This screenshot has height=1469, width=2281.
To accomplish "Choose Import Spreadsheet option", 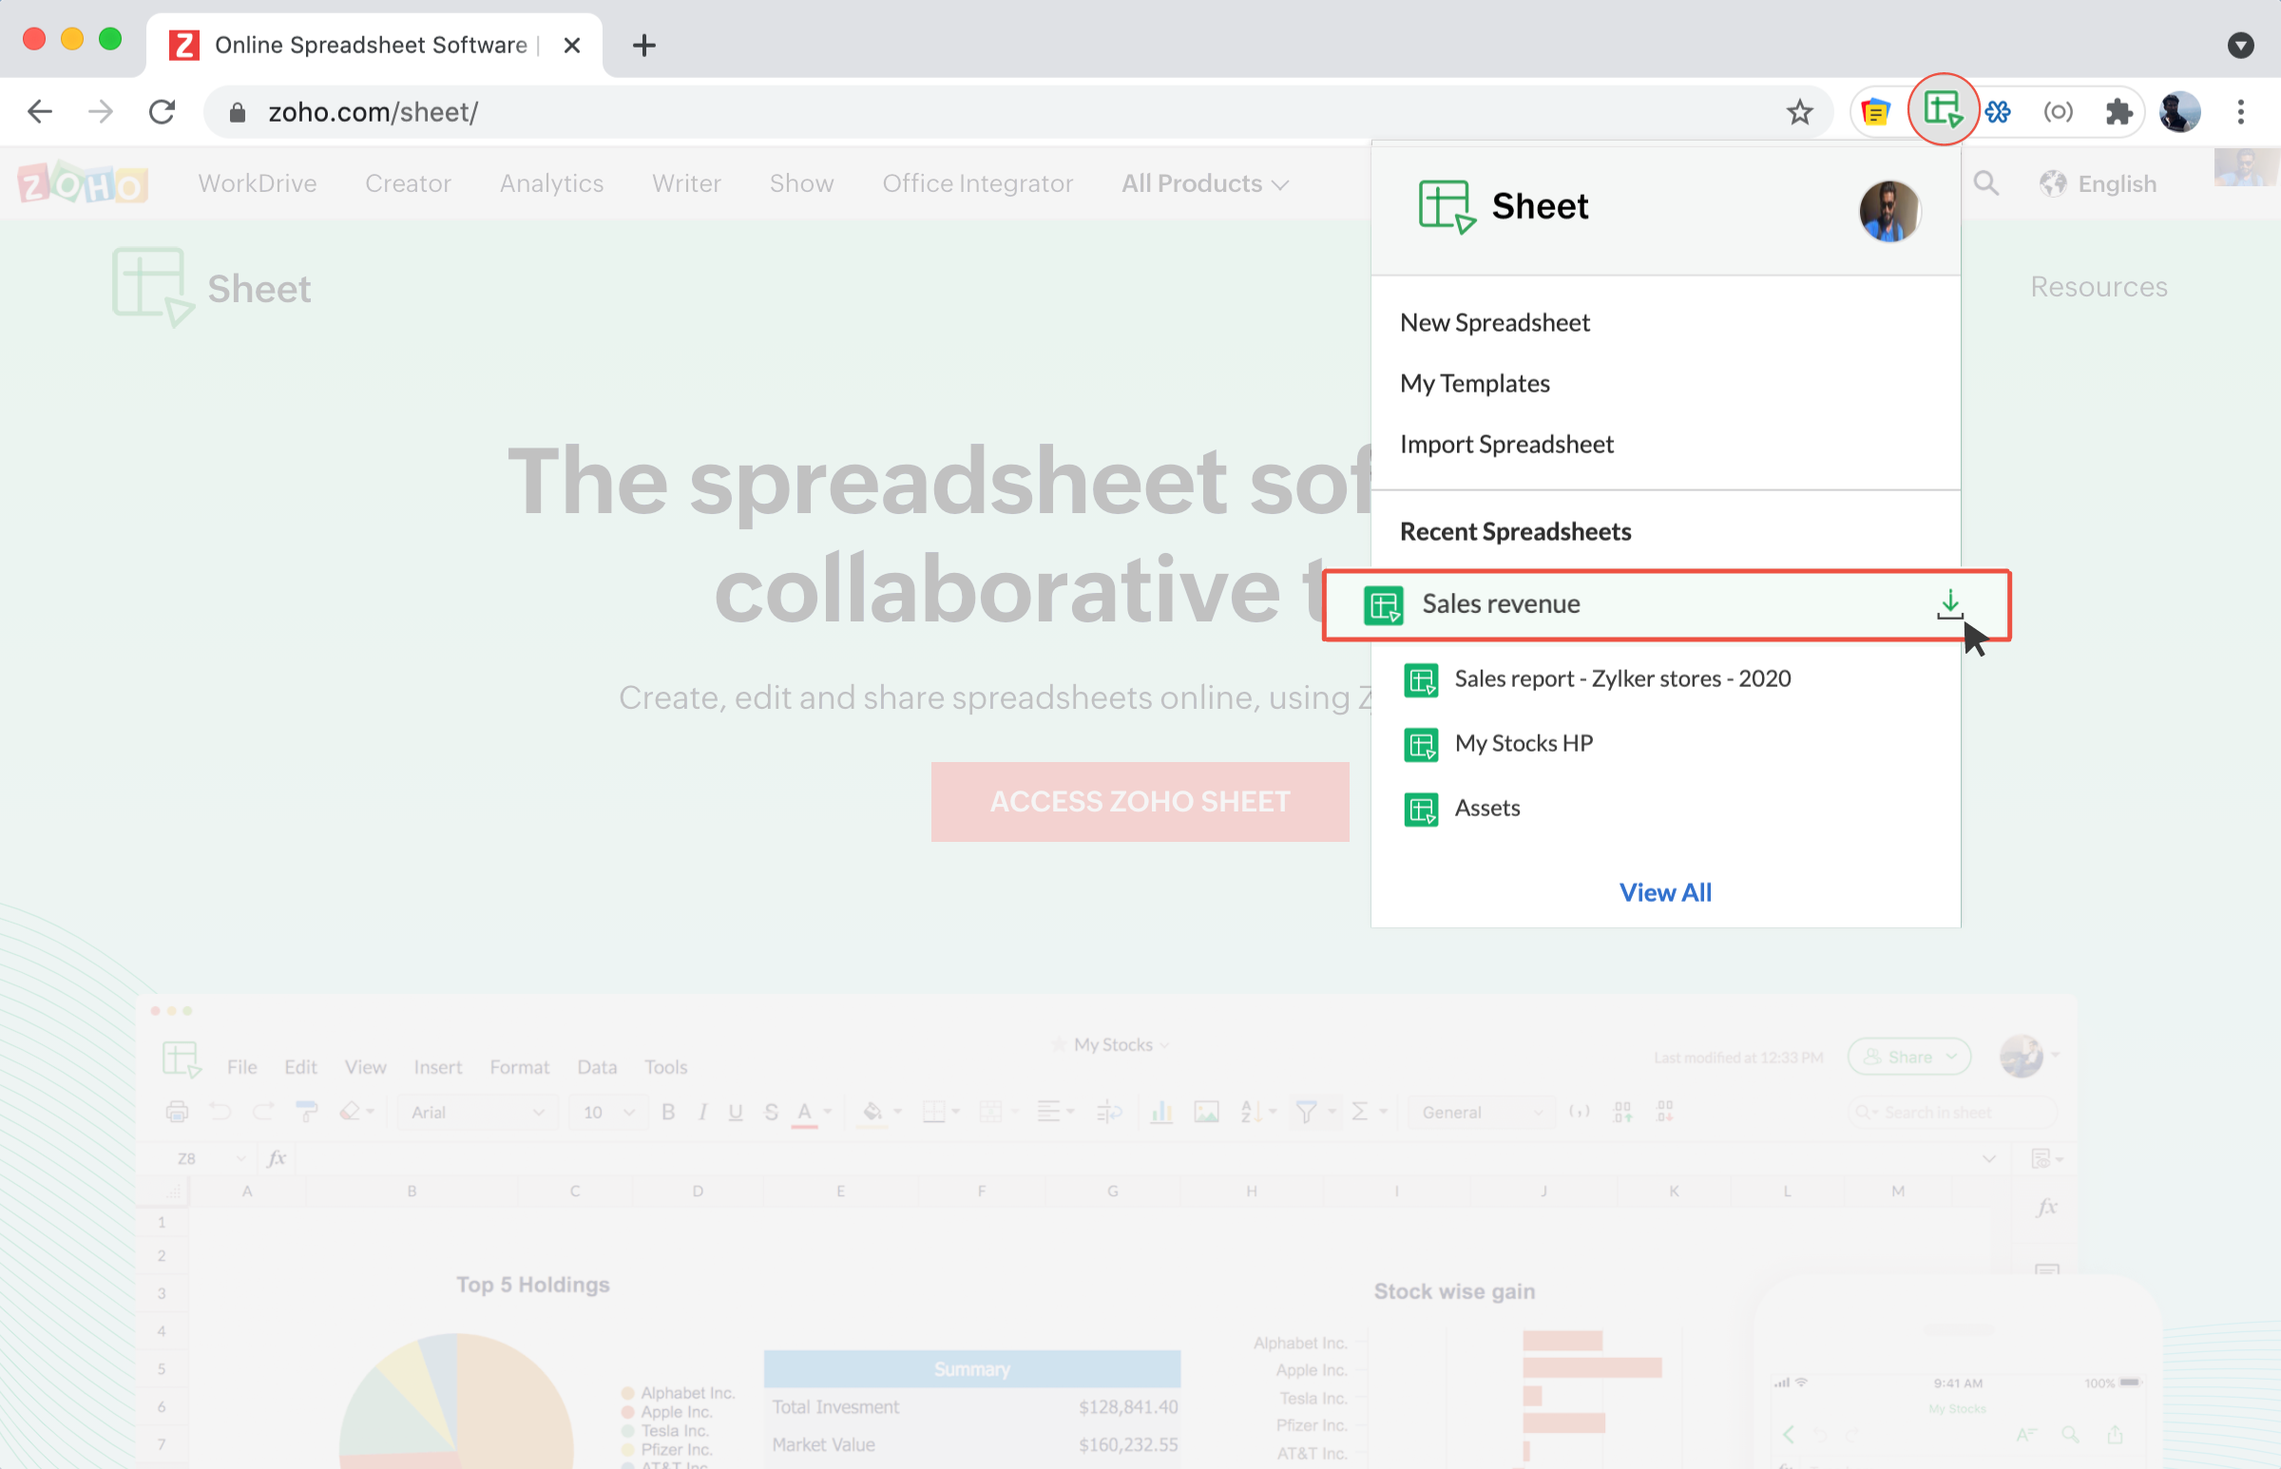I will pos(1506,444).
